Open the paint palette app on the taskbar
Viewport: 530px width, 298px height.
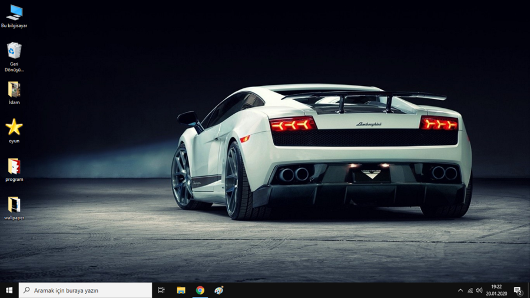coord(219,290)
